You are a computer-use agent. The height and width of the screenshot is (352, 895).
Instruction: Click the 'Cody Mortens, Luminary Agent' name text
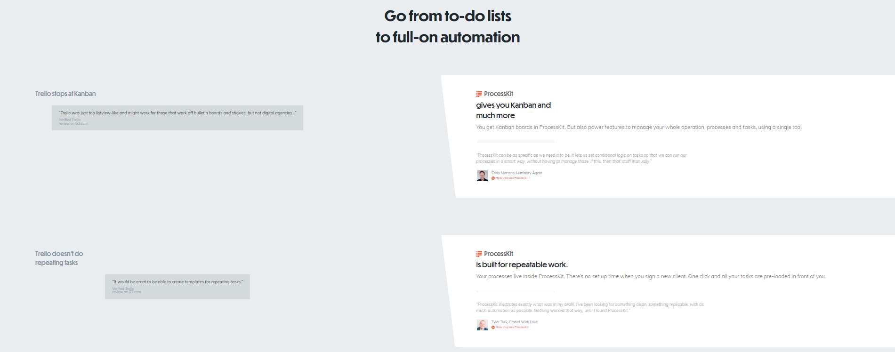[516, 173]
